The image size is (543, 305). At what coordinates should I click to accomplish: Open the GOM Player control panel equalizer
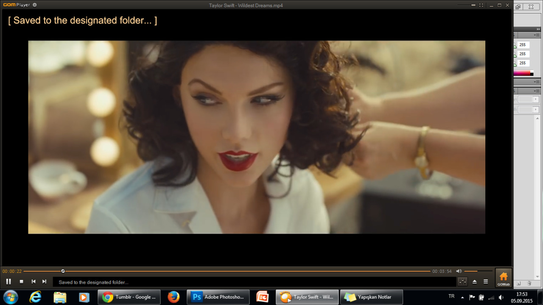462,281
